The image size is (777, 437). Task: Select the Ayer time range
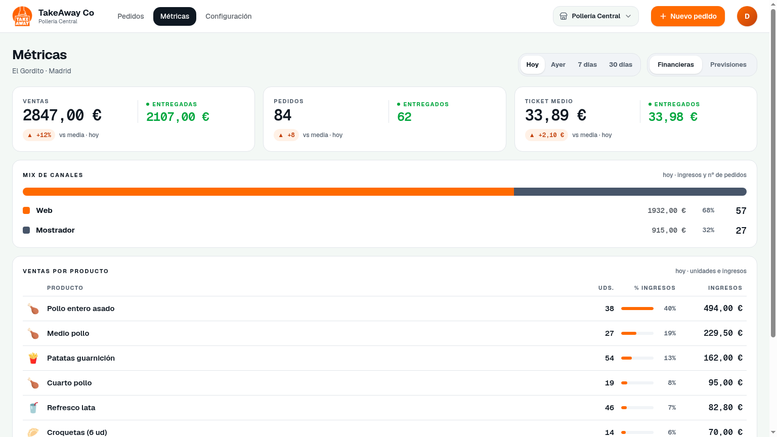tap(558, 65)
